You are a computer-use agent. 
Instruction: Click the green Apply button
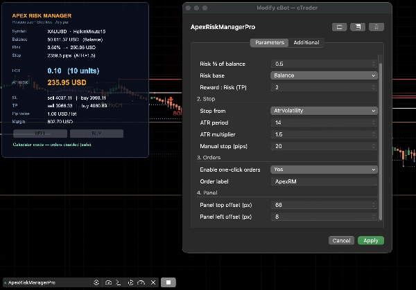pyautogui.click(x=371, y=240)
